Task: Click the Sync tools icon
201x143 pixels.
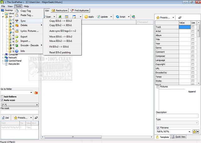Action: [17, 21]
